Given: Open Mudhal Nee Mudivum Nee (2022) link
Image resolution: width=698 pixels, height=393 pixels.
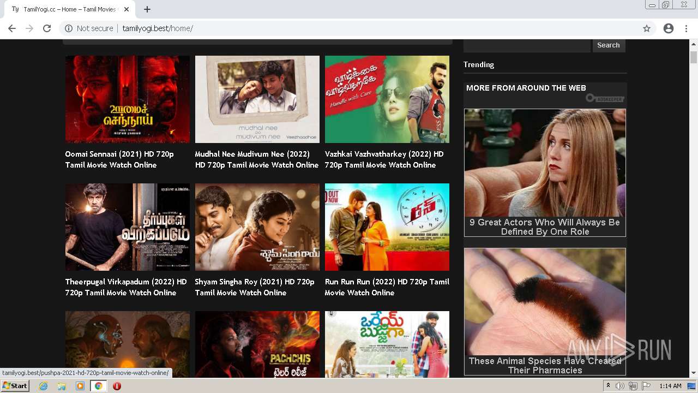Looking at the screenshot, I should pyautogui.click(x=257, y=159).
